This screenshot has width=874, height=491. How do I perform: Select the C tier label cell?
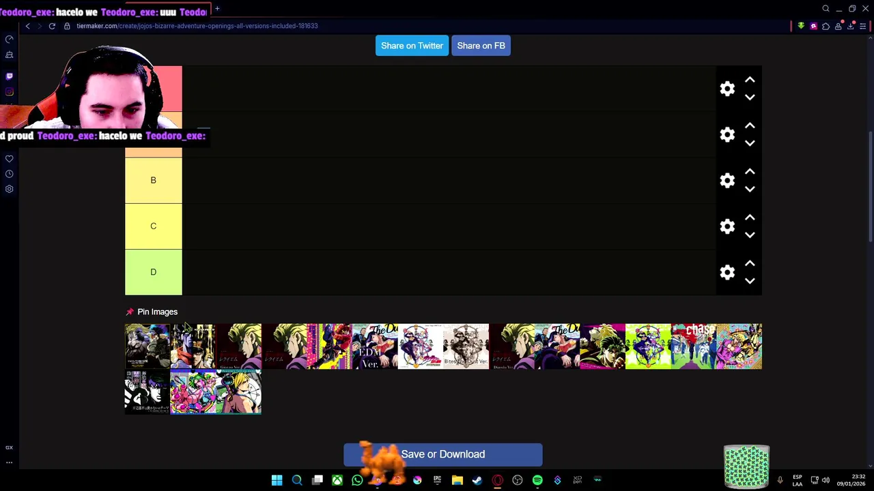[154, 226]
